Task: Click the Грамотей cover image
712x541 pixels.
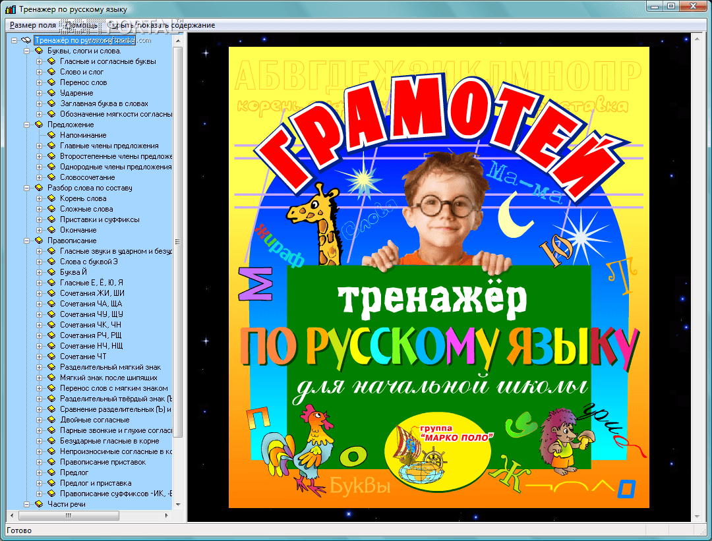Action: click(x=438, y=277)
